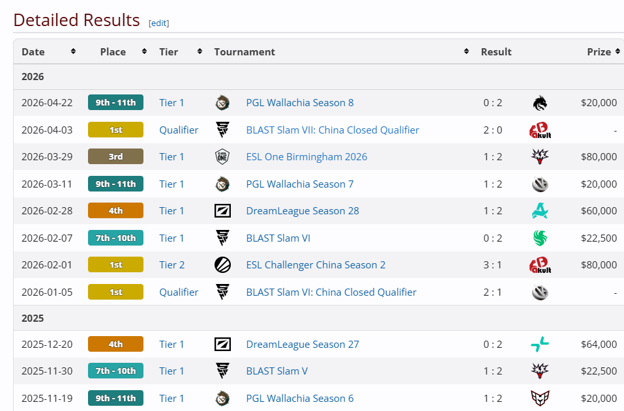Click the DreamLeague Season 28 tournament icon
This screenshot has width=624, height=411.
point(222,211)
